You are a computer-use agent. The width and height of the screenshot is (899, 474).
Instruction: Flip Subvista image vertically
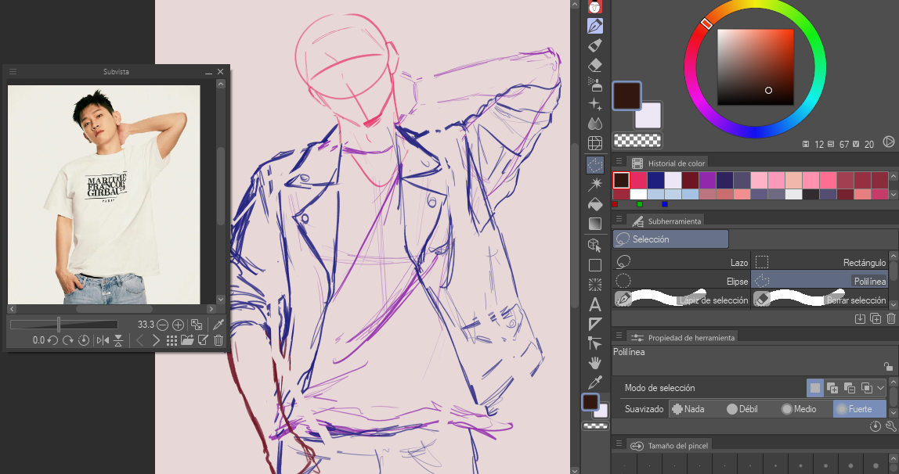118,340
